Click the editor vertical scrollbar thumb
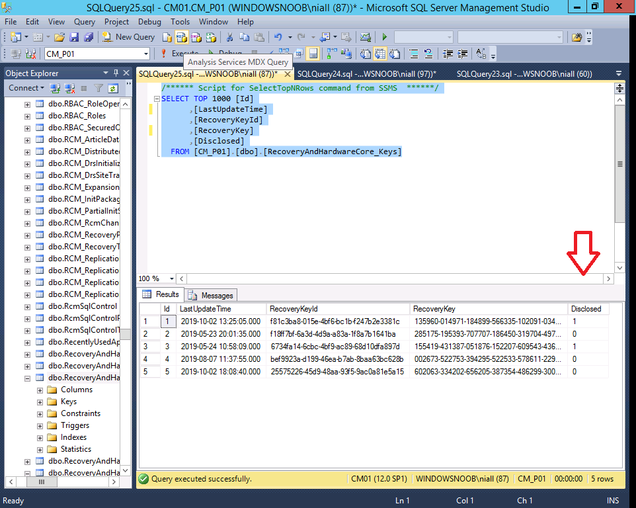This screenshot has height=508, width=636. point(619,164)
